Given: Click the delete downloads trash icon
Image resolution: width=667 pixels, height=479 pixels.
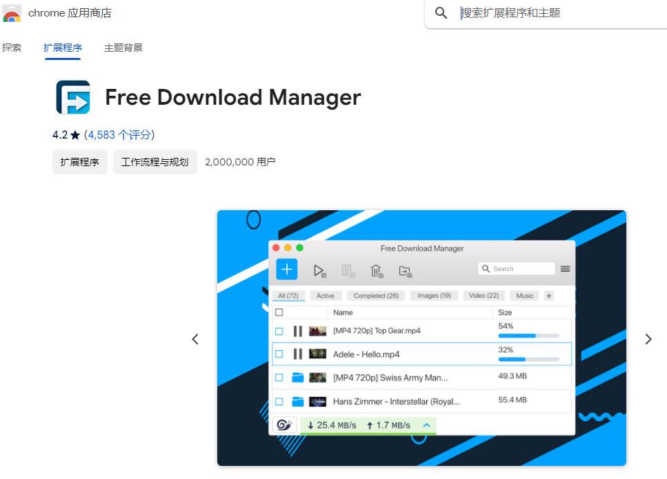Looking at the screenshot, I should pos(377,271).
